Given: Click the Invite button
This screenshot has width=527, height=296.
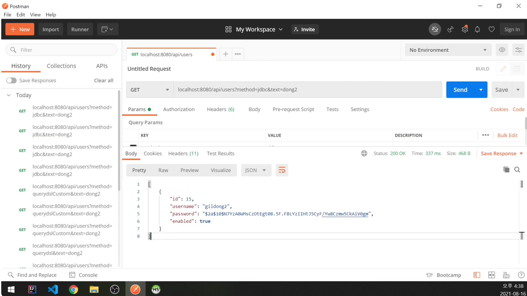Looking at the screenshot, I should coord(305,29).
